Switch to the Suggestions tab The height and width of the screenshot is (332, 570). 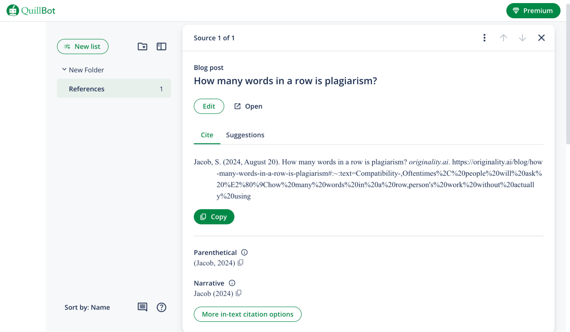coord(245,135)
